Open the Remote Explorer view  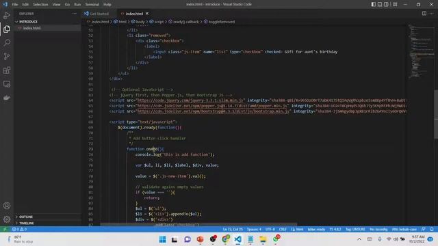(x=7, y=84)
